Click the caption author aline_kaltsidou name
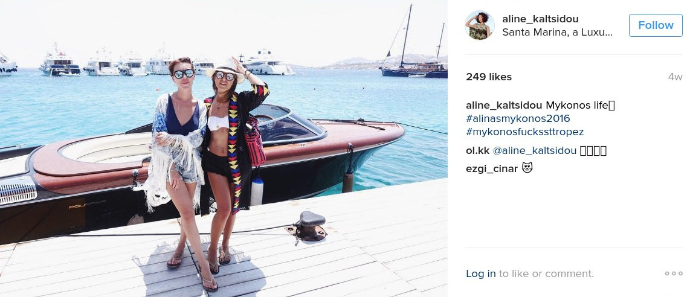The width and height of the screenshot is (687, 297). 505,106
